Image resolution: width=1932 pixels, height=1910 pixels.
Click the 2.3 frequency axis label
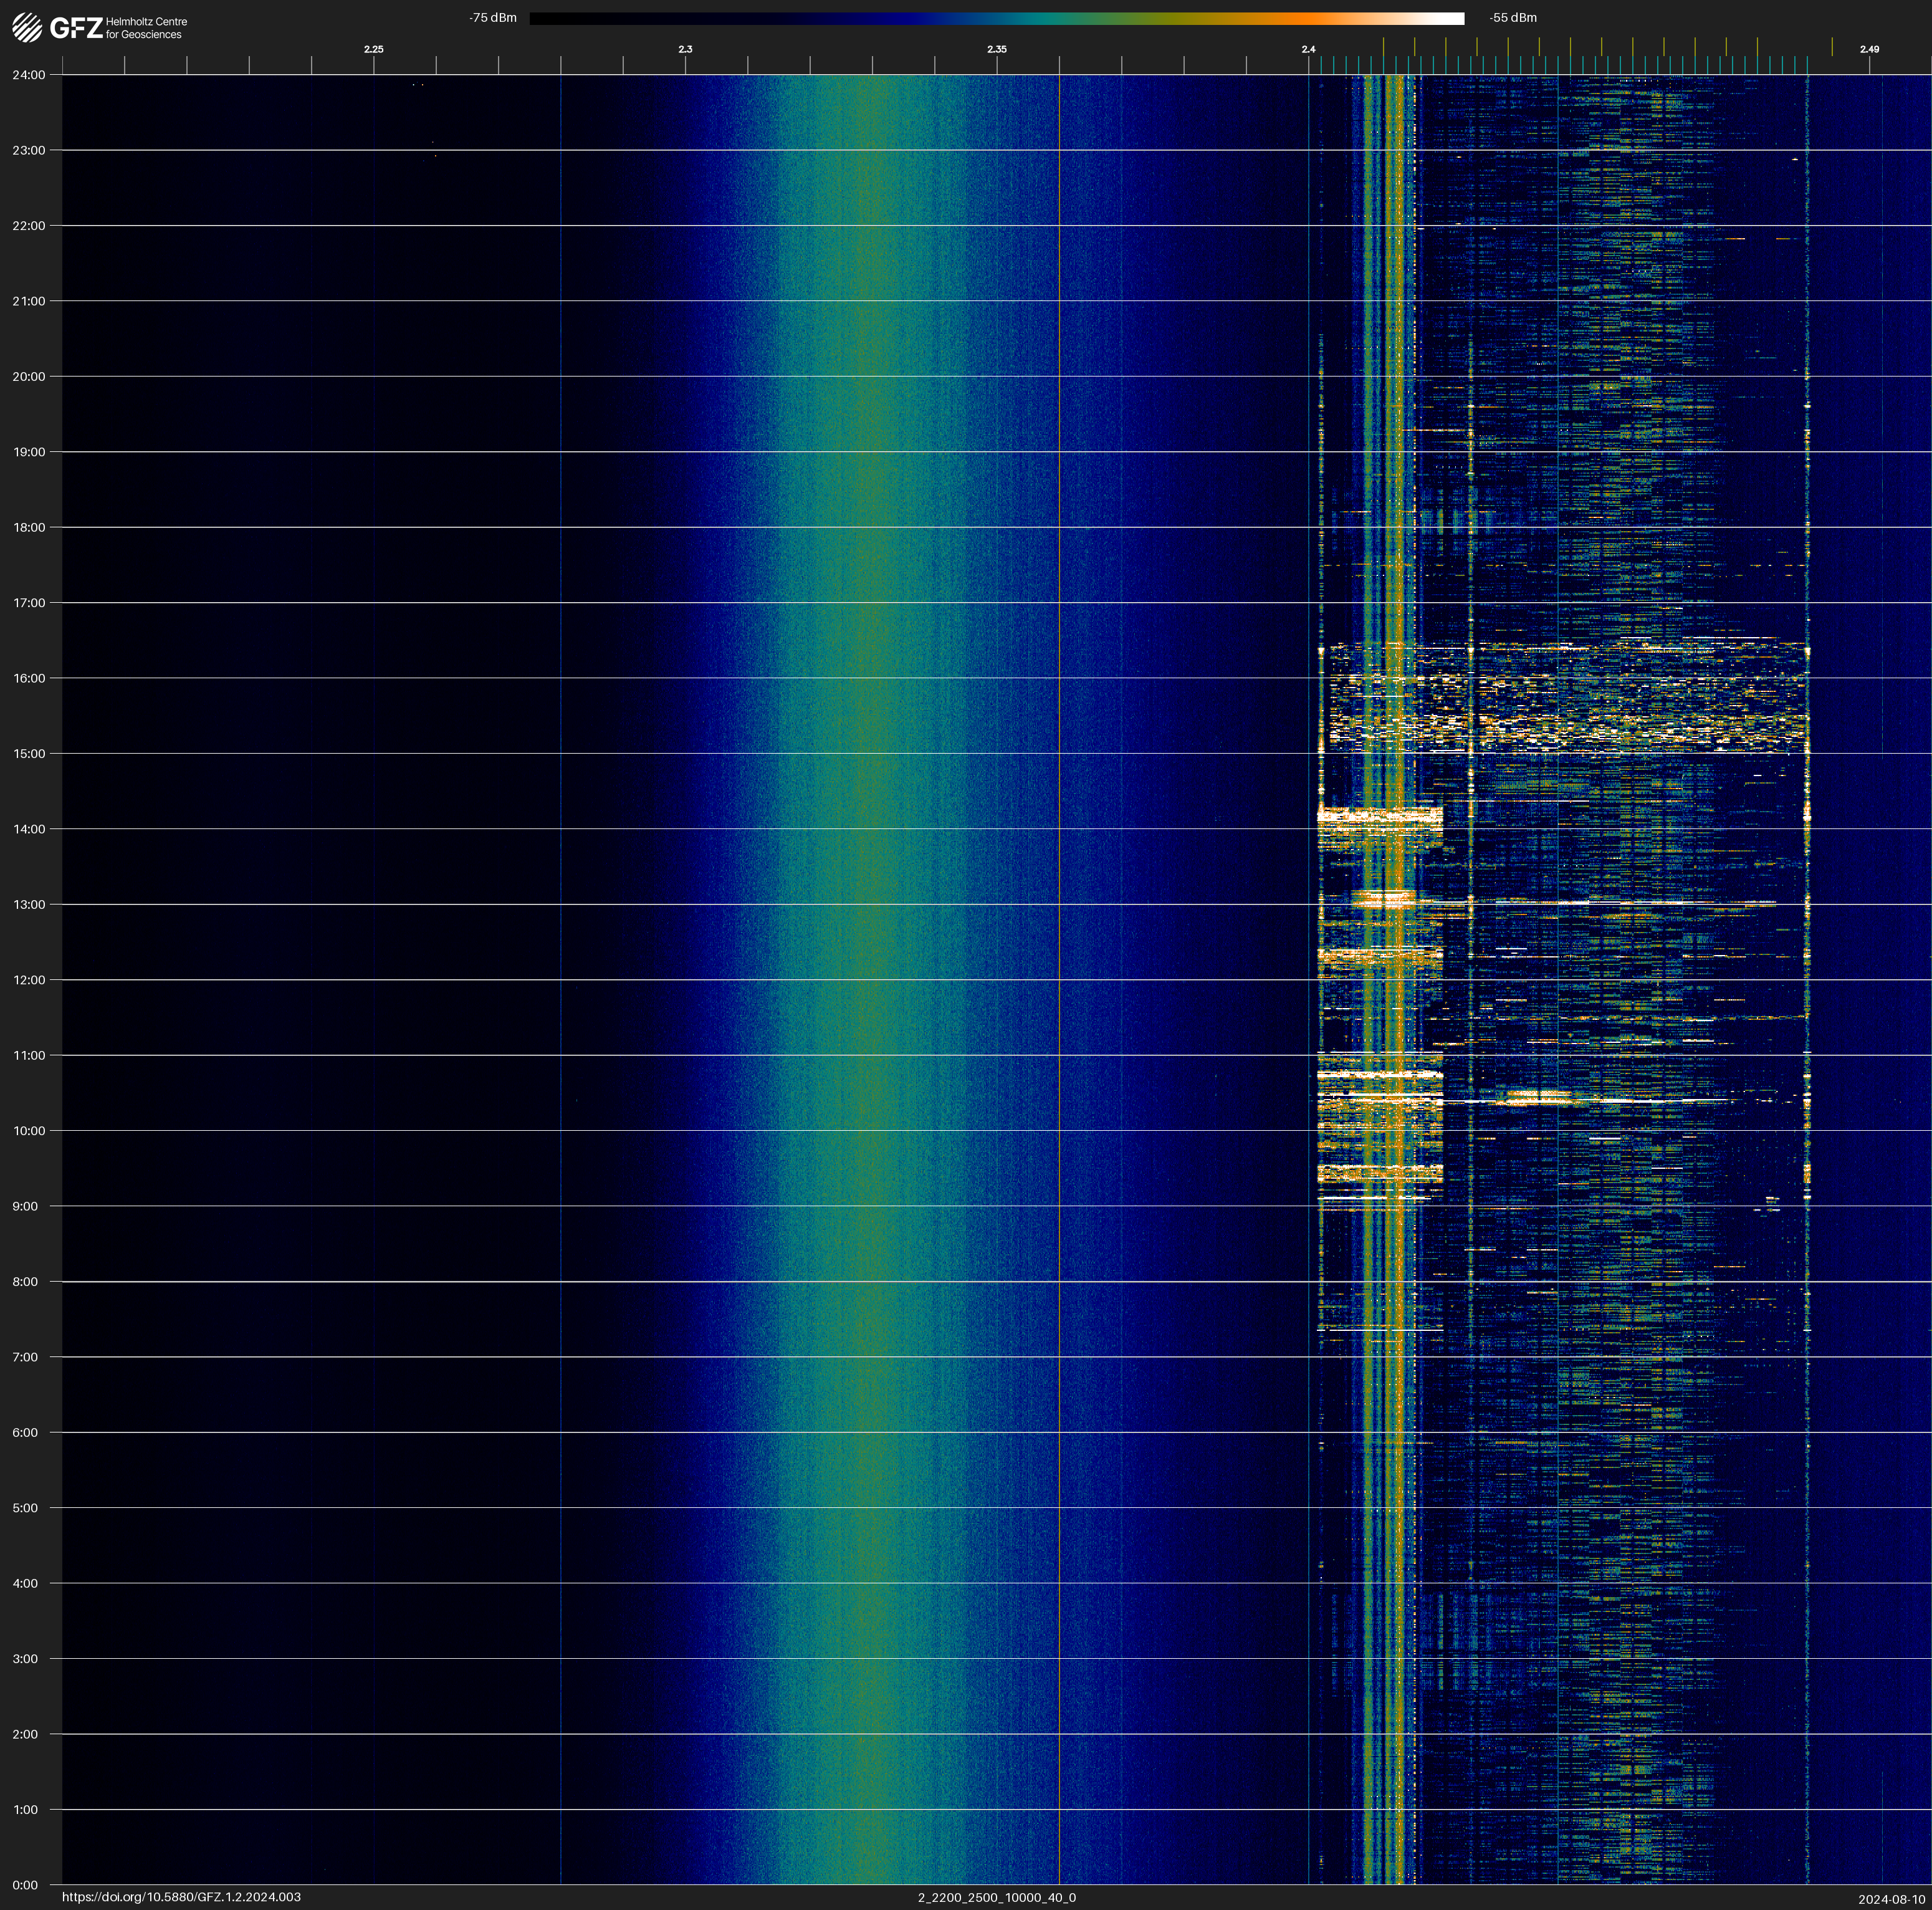(685, 49)
